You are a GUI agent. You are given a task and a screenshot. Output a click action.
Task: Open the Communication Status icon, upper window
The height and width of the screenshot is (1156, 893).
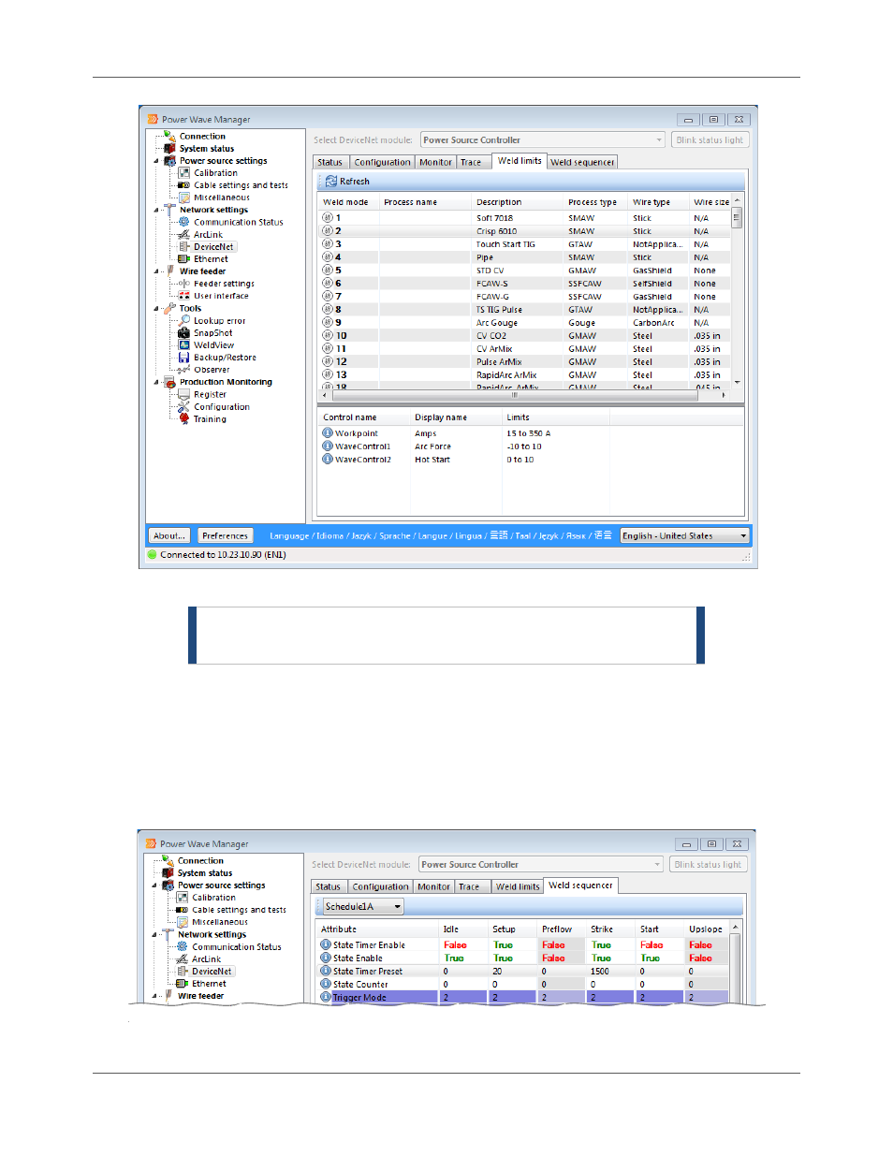point(183,222)
